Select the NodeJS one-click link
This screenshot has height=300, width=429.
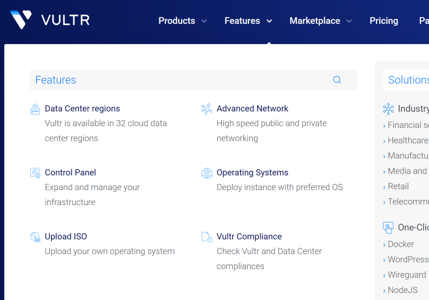point(403,290)
